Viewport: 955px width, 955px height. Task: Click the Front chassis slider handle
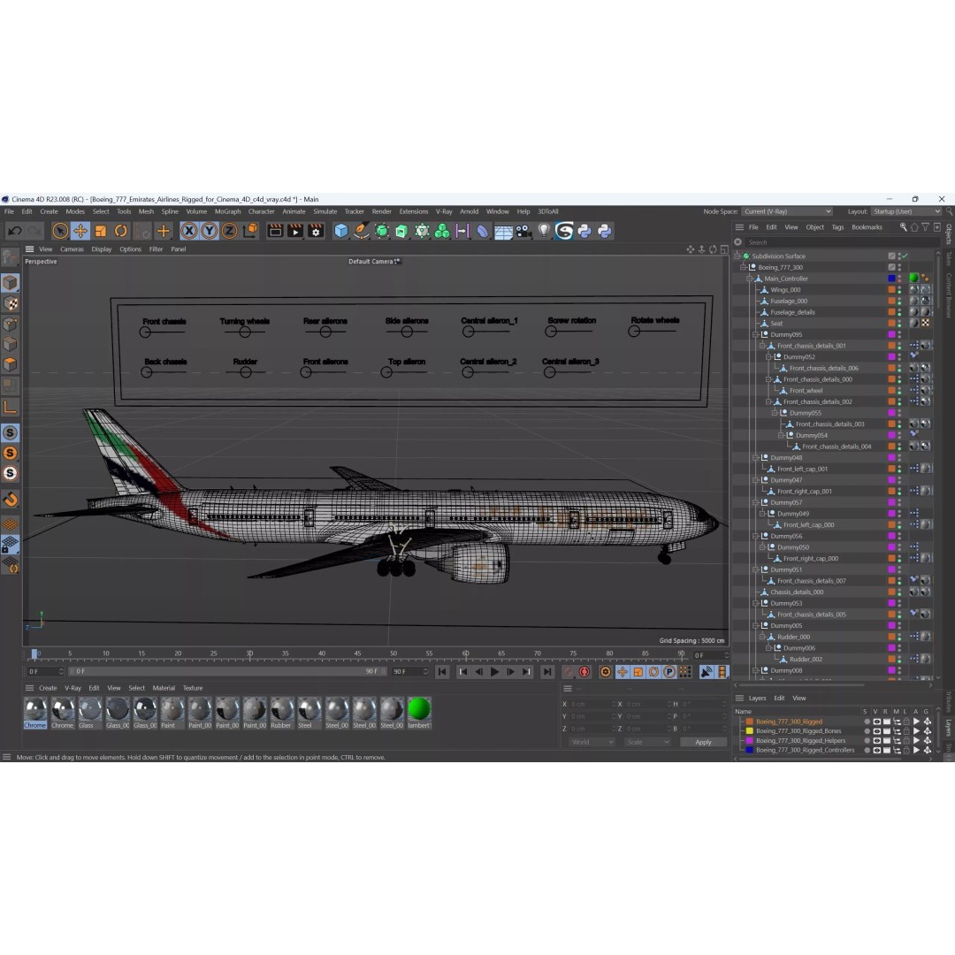[x=145, y=332]
